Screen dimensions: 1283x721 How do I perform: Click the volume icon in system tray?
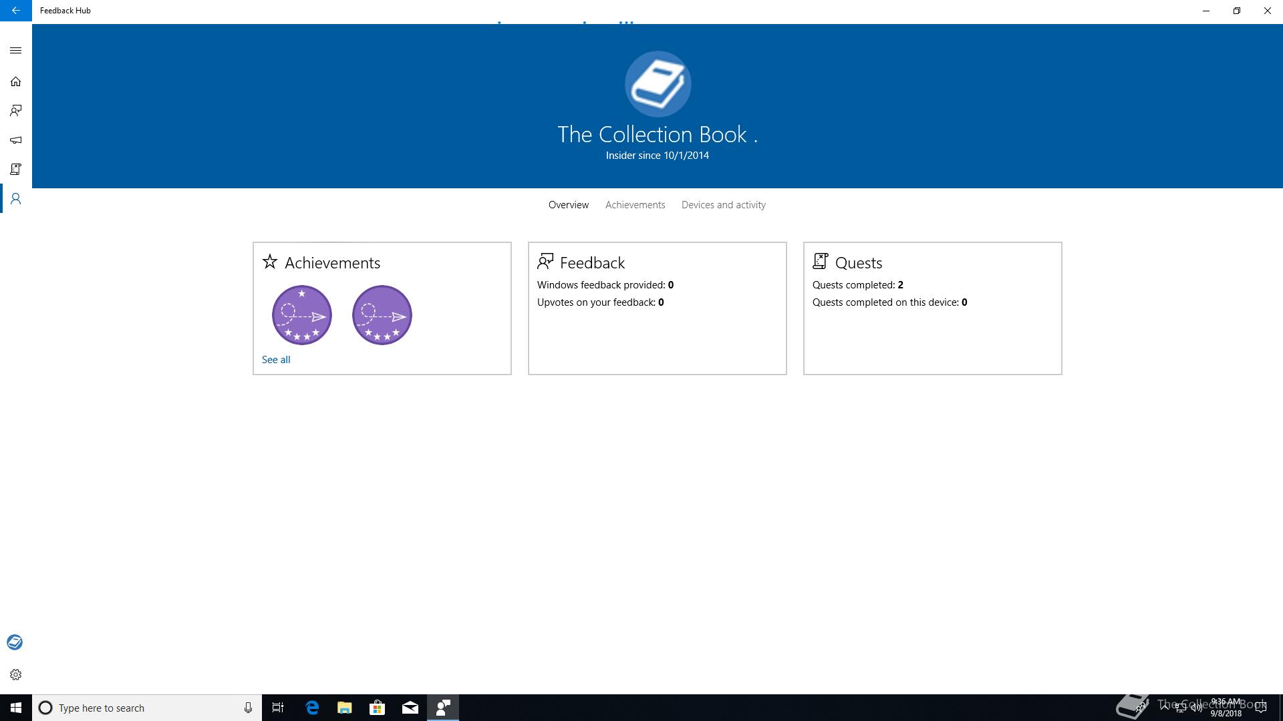[x=1196, y=708]
